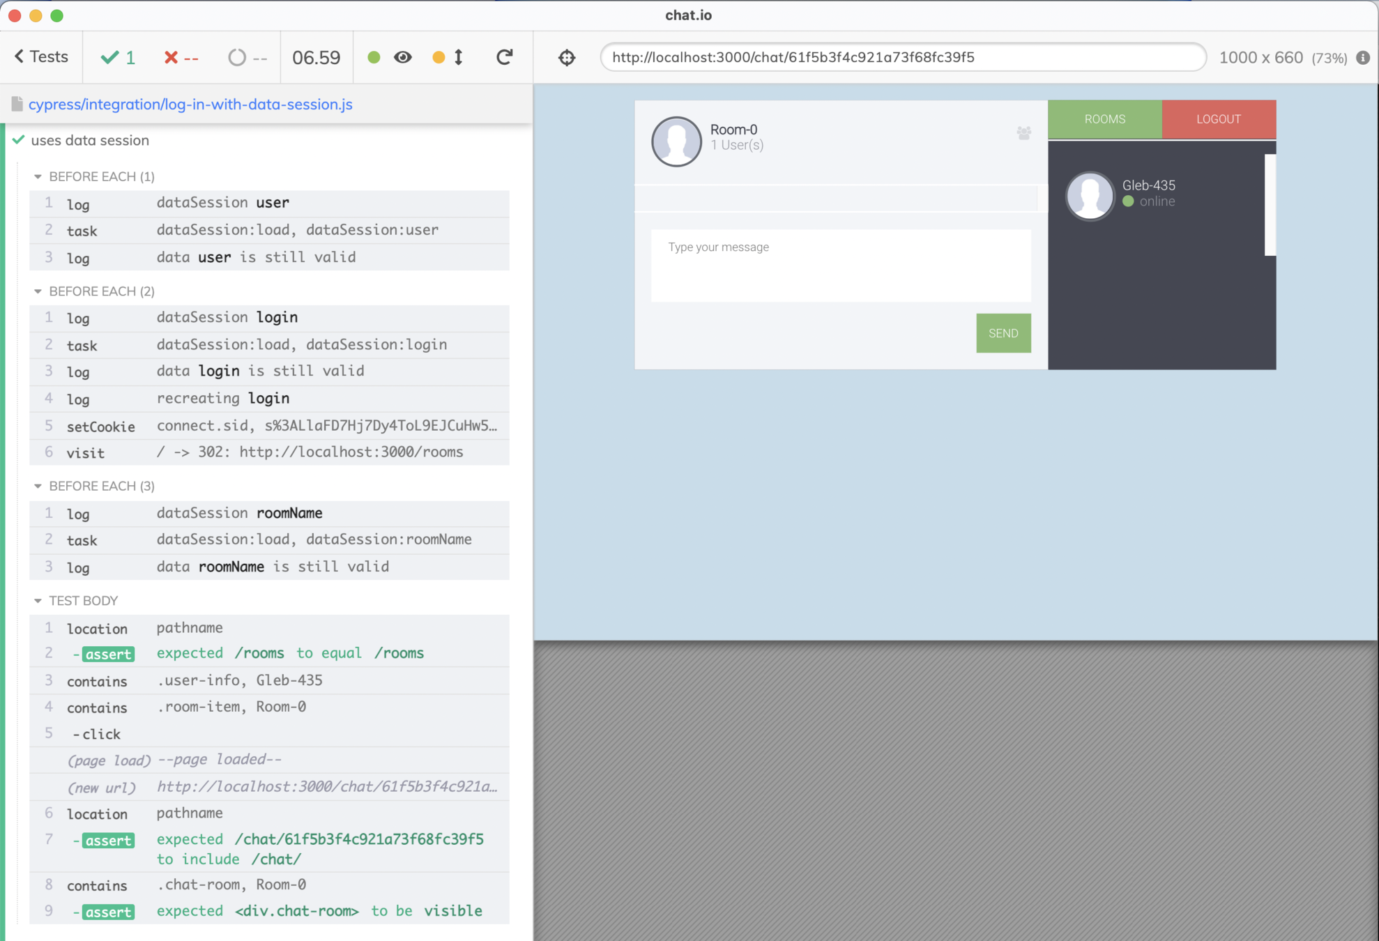This screenshot has height=941, width=1379.
Task: Click the failed tests X counter
Action: tap(181, 57)
